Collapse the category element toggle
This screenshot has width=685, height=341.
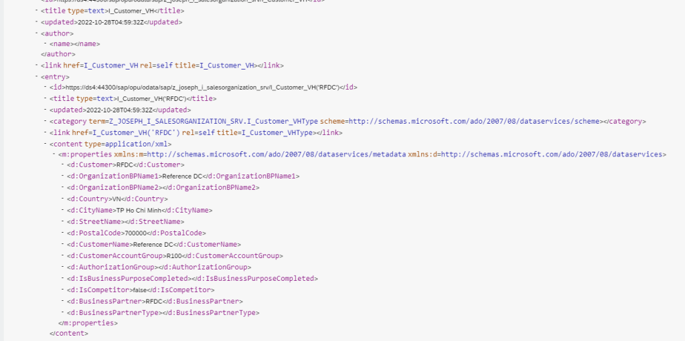point(45,122)
